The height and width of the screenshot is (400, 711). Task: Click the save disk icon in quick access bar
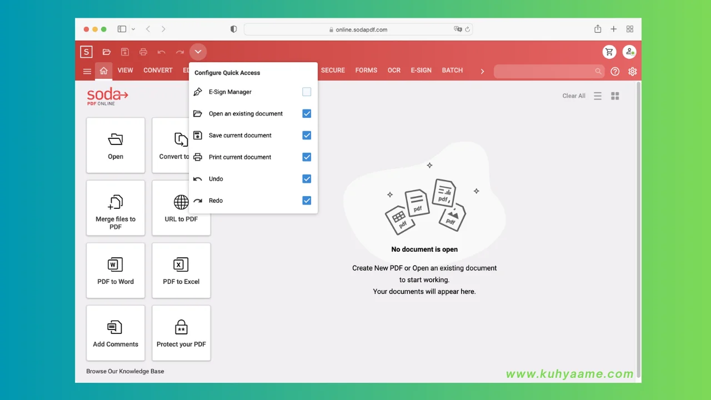click(125, 52)
